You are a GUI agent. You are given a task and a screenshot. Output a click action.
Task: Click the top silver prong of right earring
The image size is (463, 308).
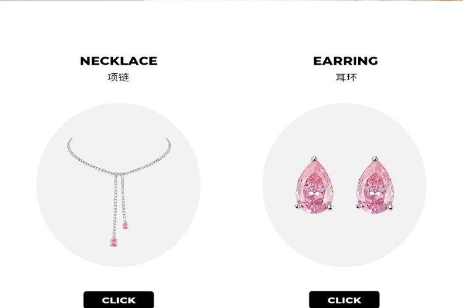click(375, 159)
